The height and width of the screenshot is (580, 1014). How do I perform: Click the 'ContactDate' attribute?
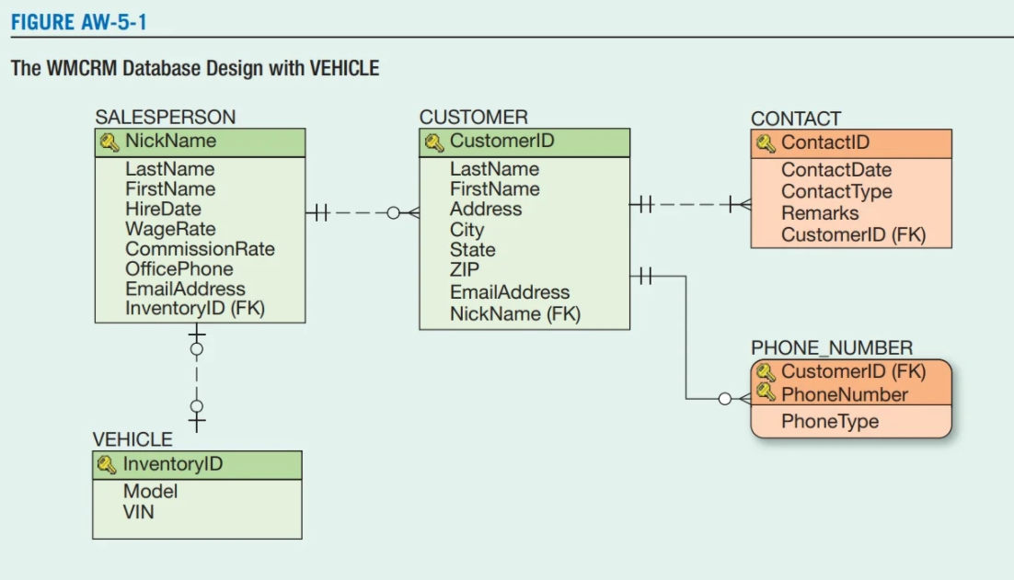(x=836, y=170)
